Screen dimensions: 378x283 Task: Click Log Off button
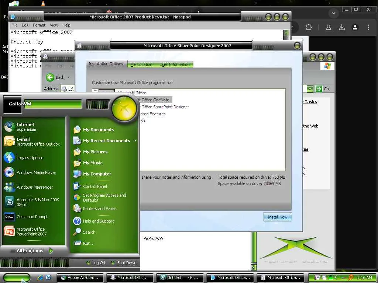(96, 263)
